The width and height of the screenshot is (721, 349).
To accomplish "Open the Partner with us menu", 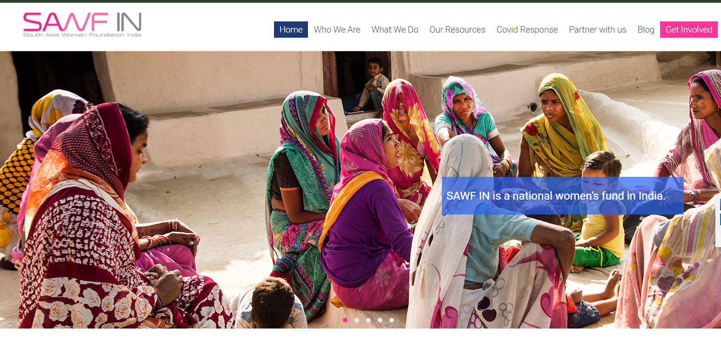I will (x=597, y=29).
